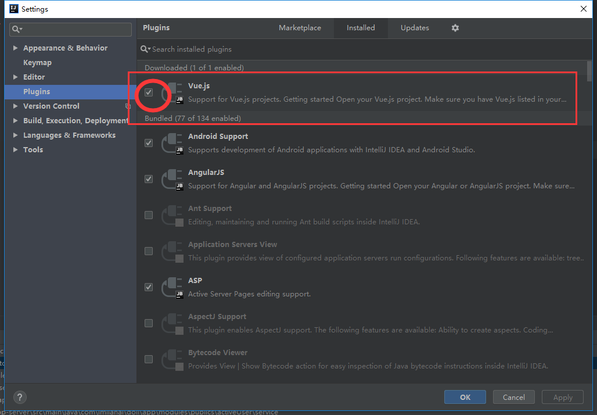Click the AspectJ Support plugin icon
The height and width of the screenshot is (415, 597).
[x=172, y=323]
